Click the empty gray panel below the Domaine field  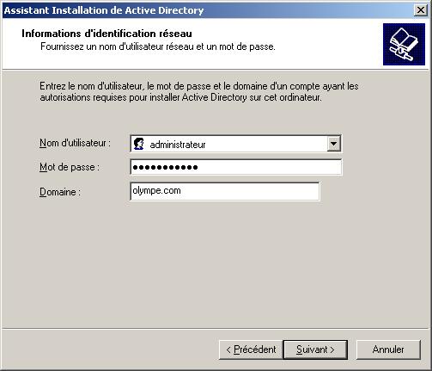click(216, 264)
